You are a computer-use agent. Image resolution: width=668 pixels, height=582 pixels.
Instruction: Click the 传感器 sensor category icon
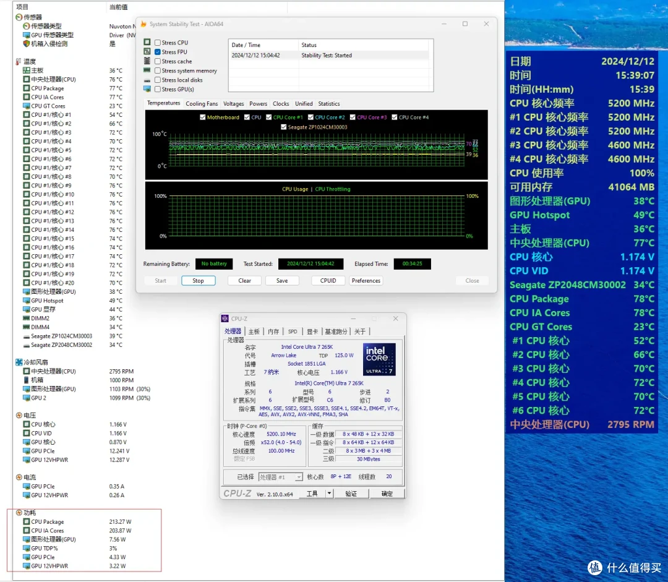[19, 17]
